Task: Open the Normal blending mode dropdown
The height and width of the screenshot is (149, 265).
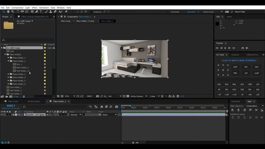Action: 75,115
